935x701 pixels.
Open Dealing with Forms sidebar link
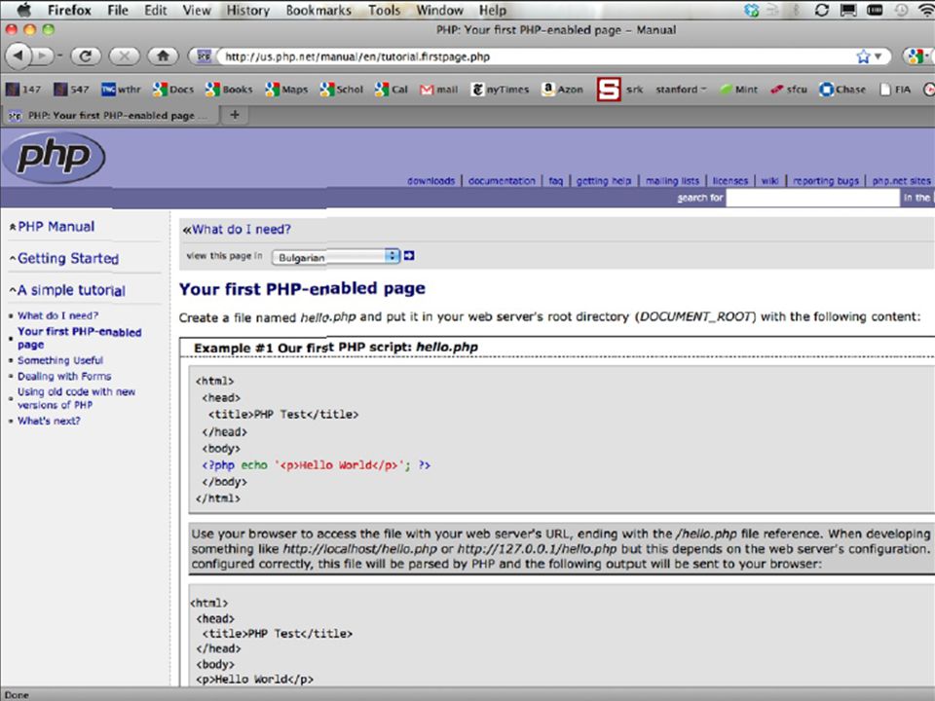pos(64,376)
